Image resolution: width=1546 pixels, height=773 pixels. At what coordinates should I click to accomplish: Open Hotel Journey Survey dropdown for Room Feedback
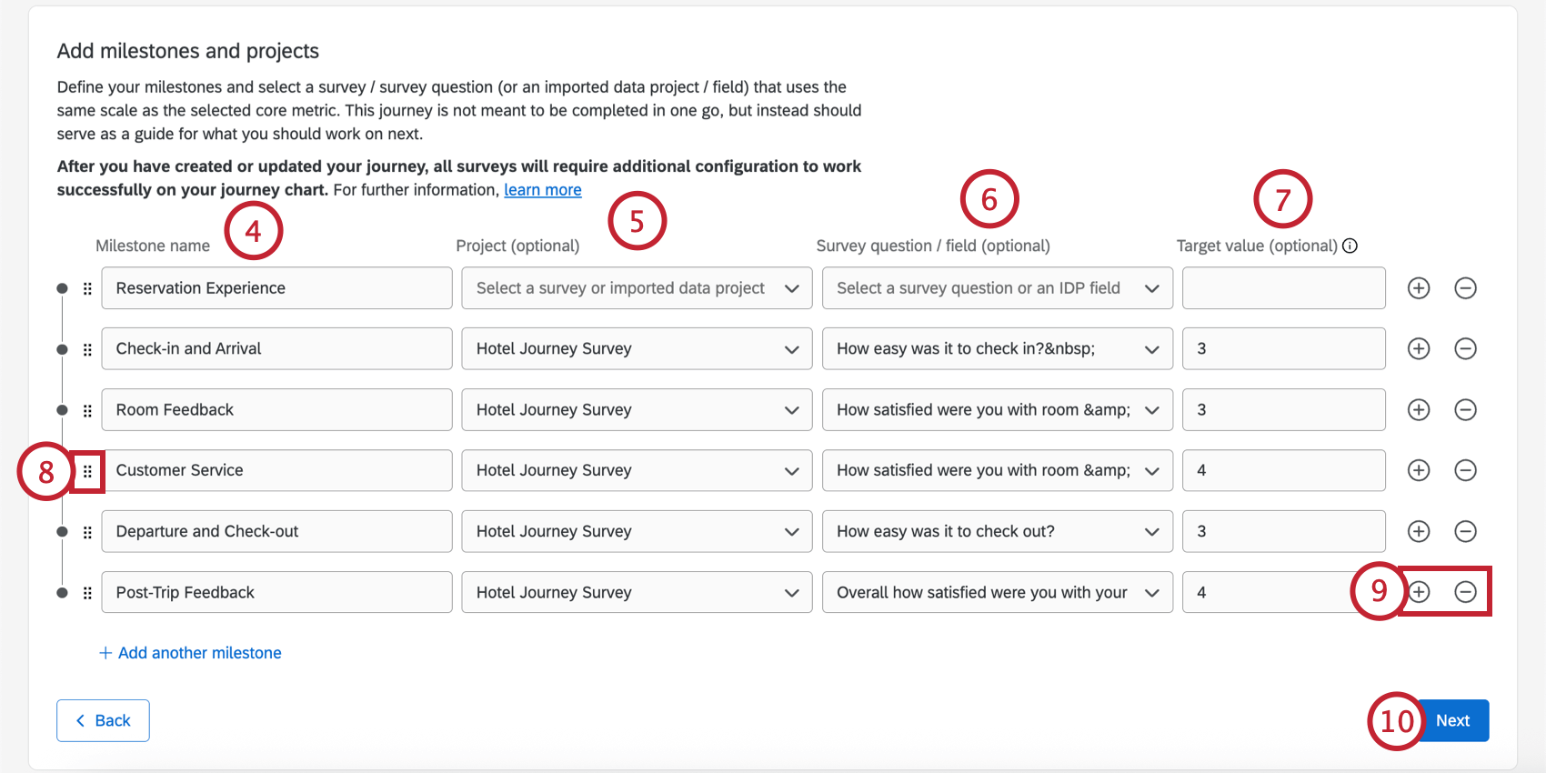click(637, 410)
